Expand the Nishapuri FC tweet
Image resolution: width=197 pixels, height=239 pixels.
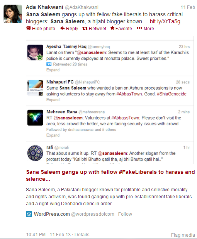coord(53,100)
